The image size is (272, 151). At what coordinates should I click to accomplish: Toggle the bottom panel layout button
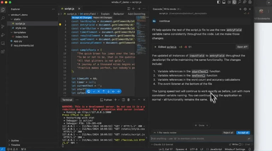click(224, 2)
